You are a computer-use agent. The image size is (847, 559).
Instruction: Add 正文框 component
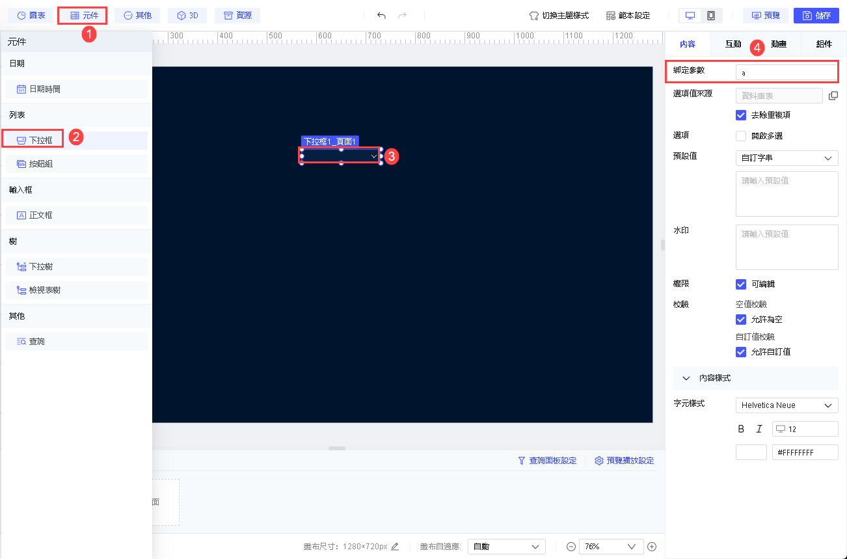(x=77, y=215)
